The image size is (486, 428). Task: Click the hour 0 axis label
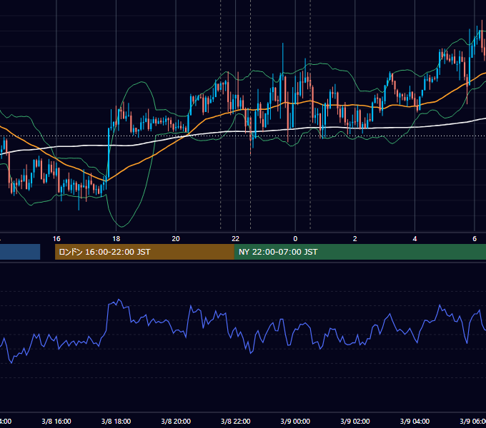tap(295, 239)
